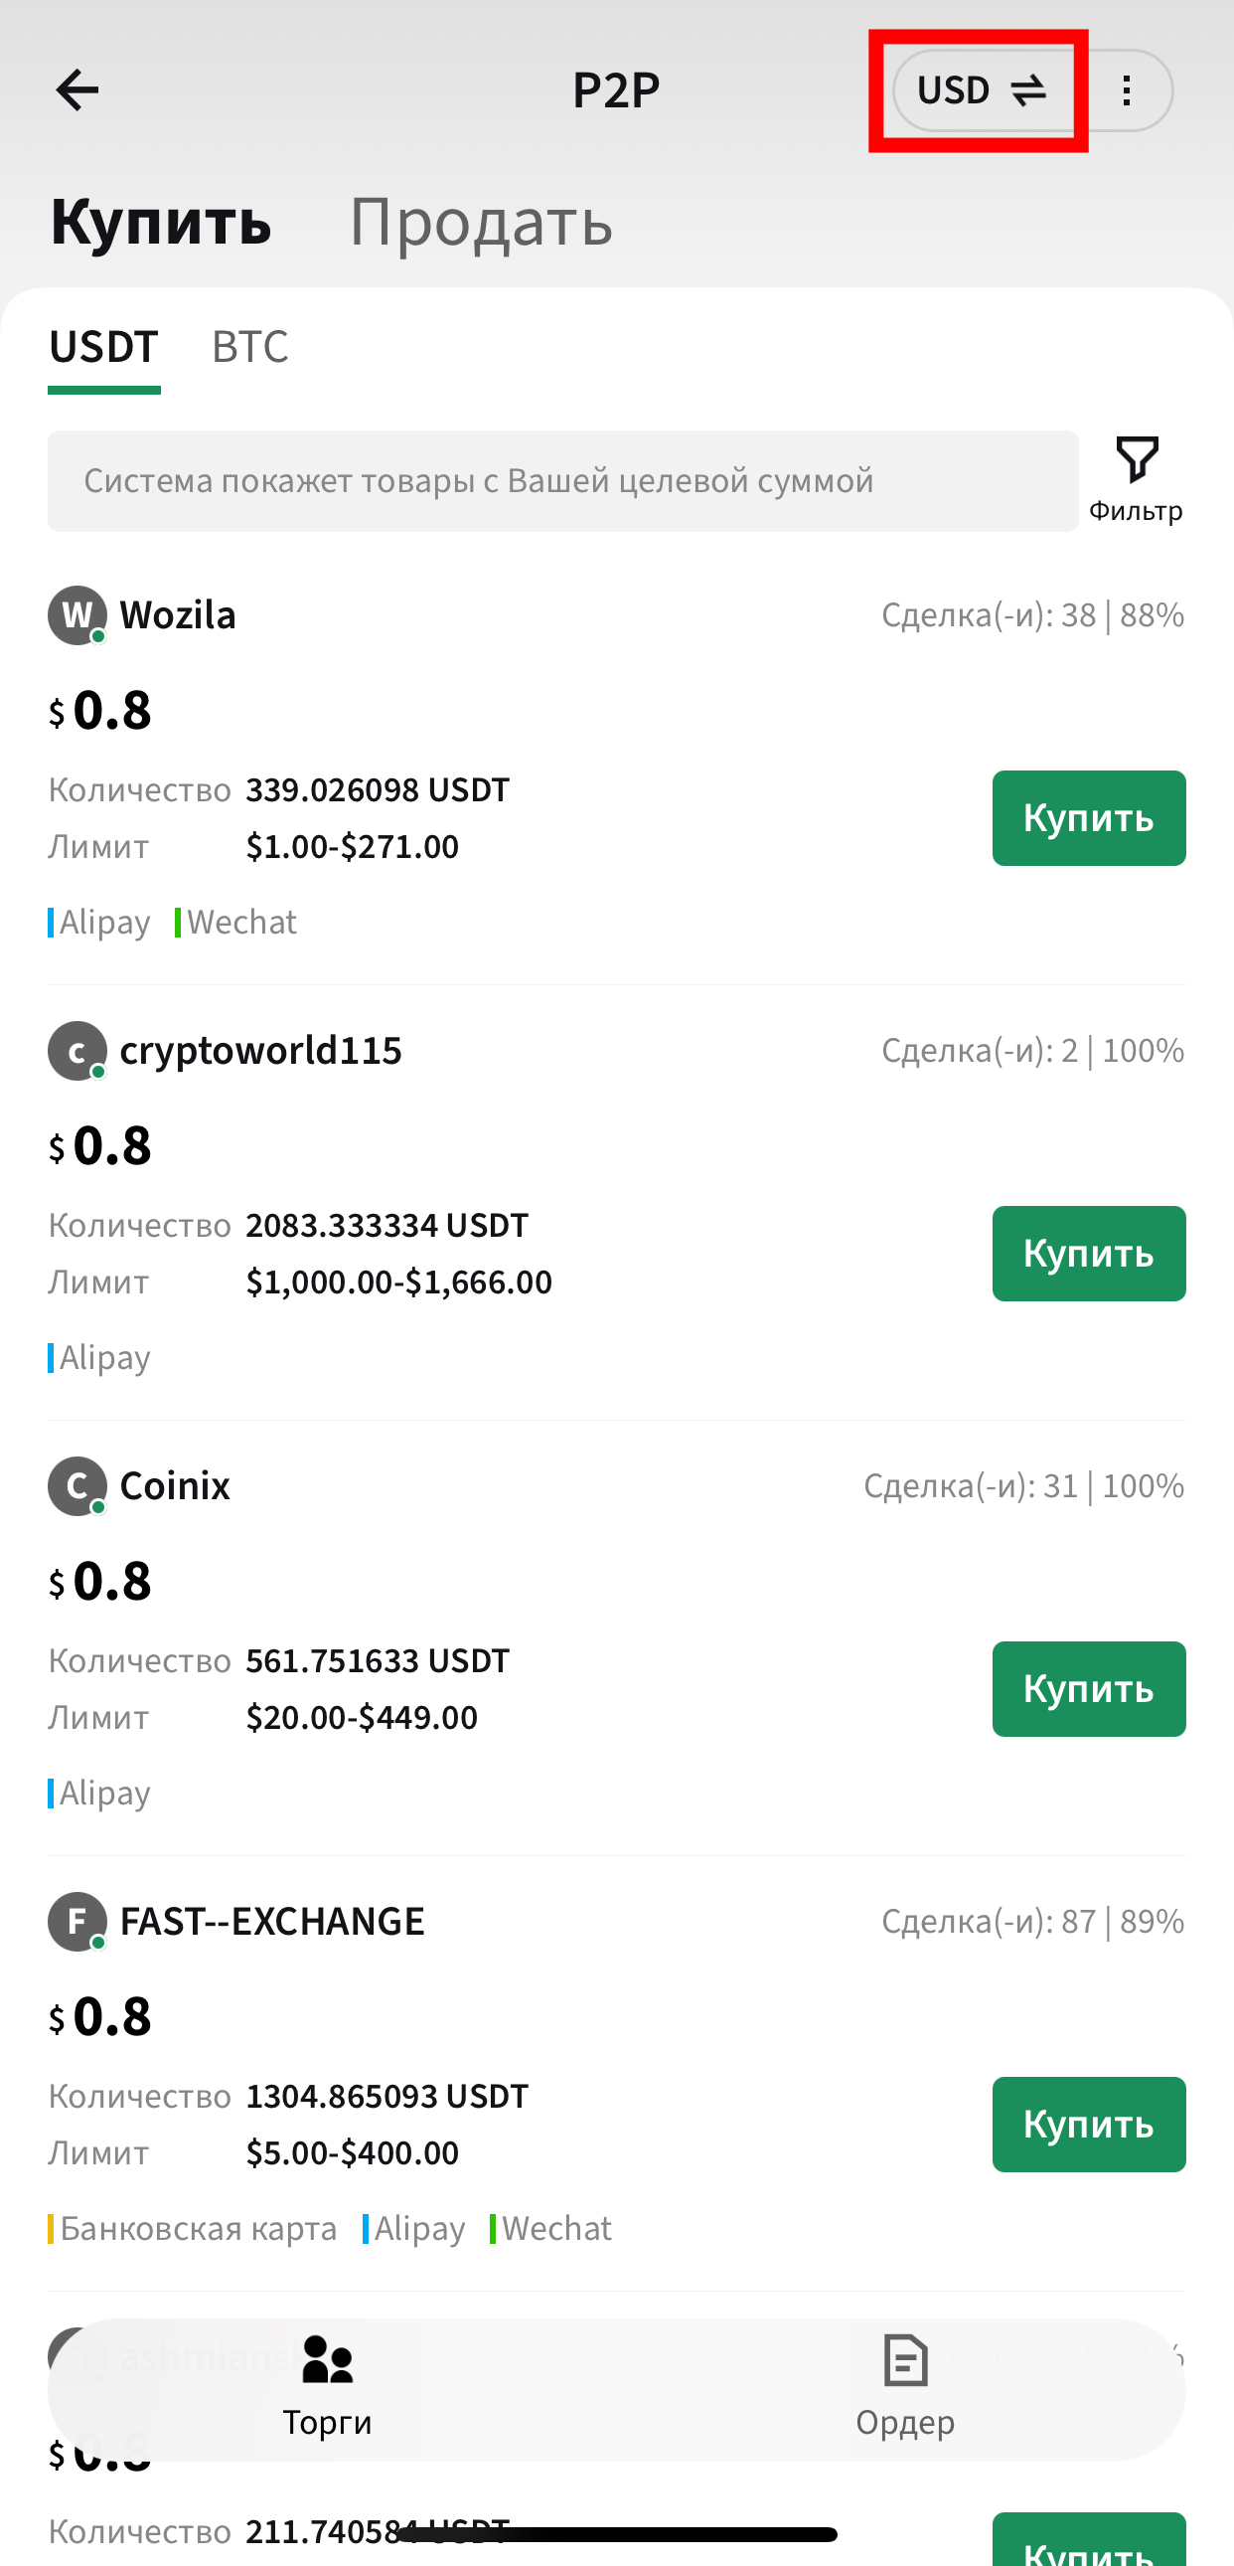Tap the Wozila avatar icon
This screenshot has width=1234, height=2566.
tap(77, 615)
